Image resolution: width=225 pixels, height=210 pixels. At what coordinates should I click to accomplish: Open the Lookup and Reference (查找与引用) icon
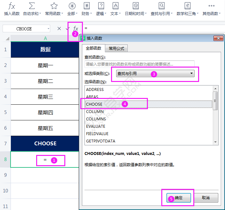162,6
